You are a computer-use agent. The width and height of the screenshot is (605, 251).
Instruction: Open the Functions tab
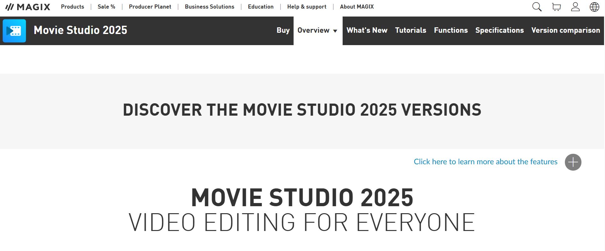point(451,31)
